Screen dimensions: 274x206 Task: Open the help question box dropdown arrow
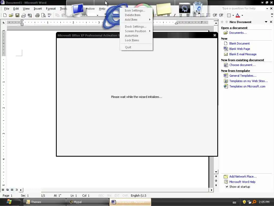(267, 8)
